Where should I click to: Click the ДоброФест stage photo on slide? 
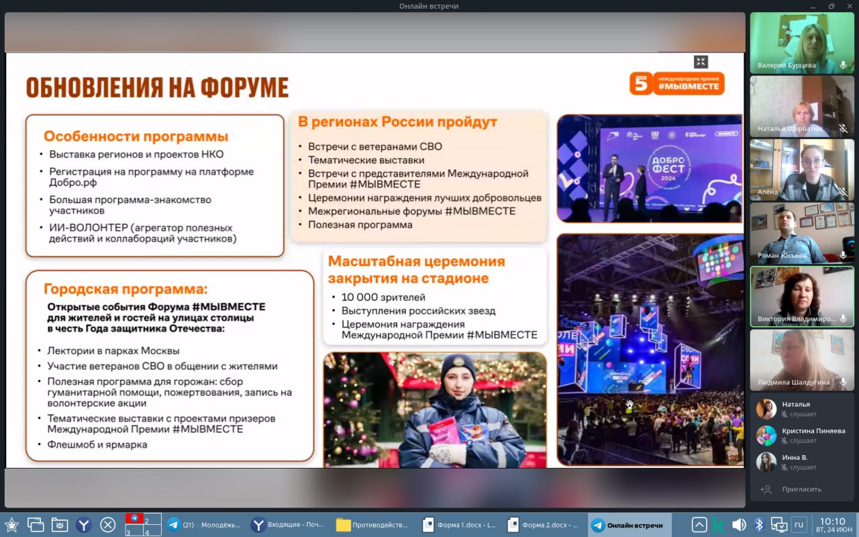650,168
